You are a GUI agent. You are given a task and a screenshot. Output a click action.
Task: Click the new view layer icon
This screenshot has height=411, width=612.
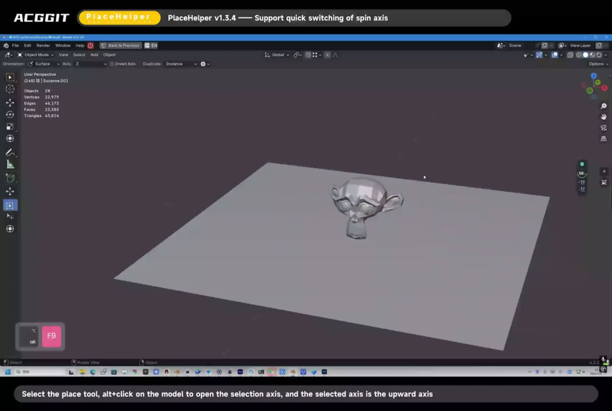[x=599, y=45]
